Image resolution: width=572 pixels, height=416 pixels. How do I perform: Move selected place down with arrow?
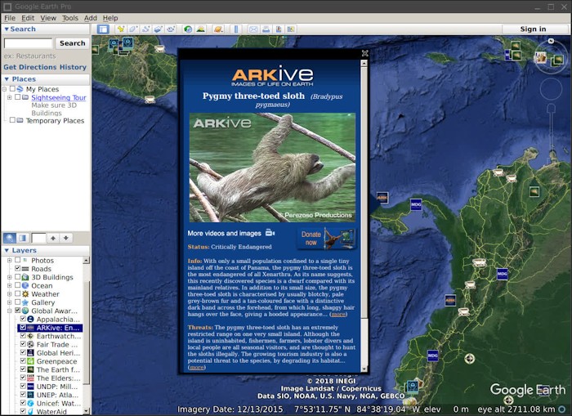65,239
